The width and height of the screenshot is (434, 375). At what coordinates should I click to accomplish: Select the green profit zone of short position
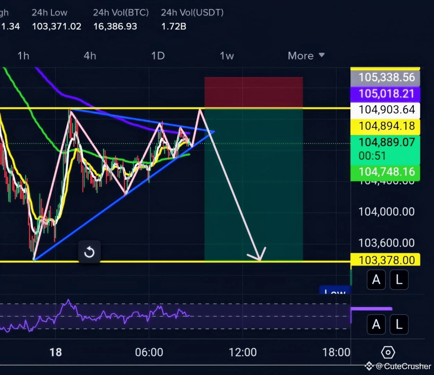[x=253, y=185]
